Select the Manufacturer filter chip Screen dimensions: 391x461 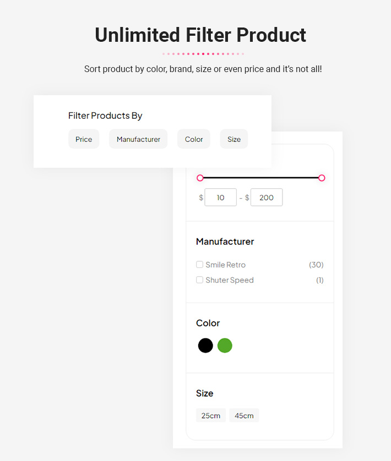138,139
